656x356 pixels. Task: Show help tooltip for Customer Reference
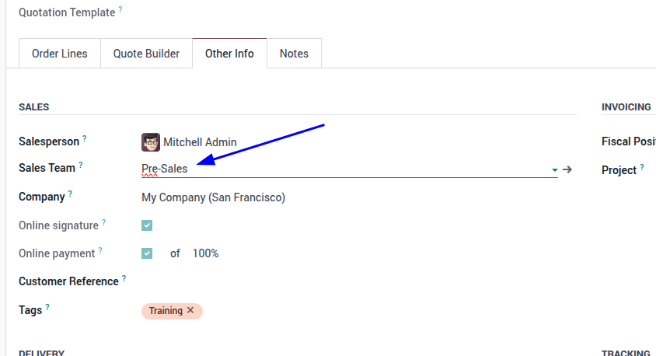pos(124,278)
